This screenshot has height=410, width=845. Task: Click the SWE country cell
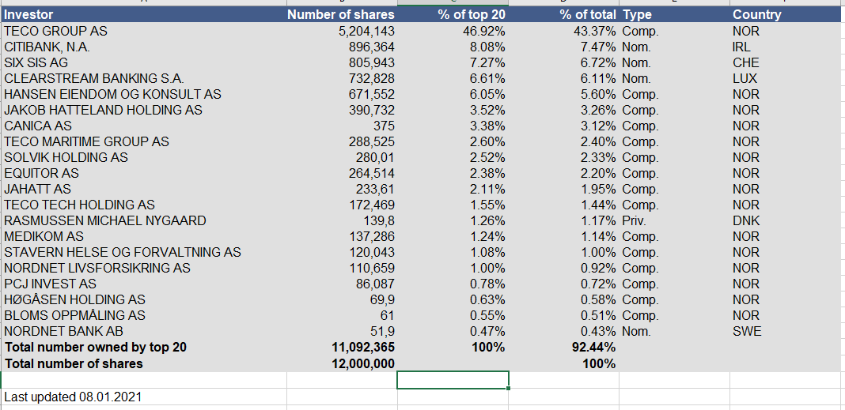point(746,331)
